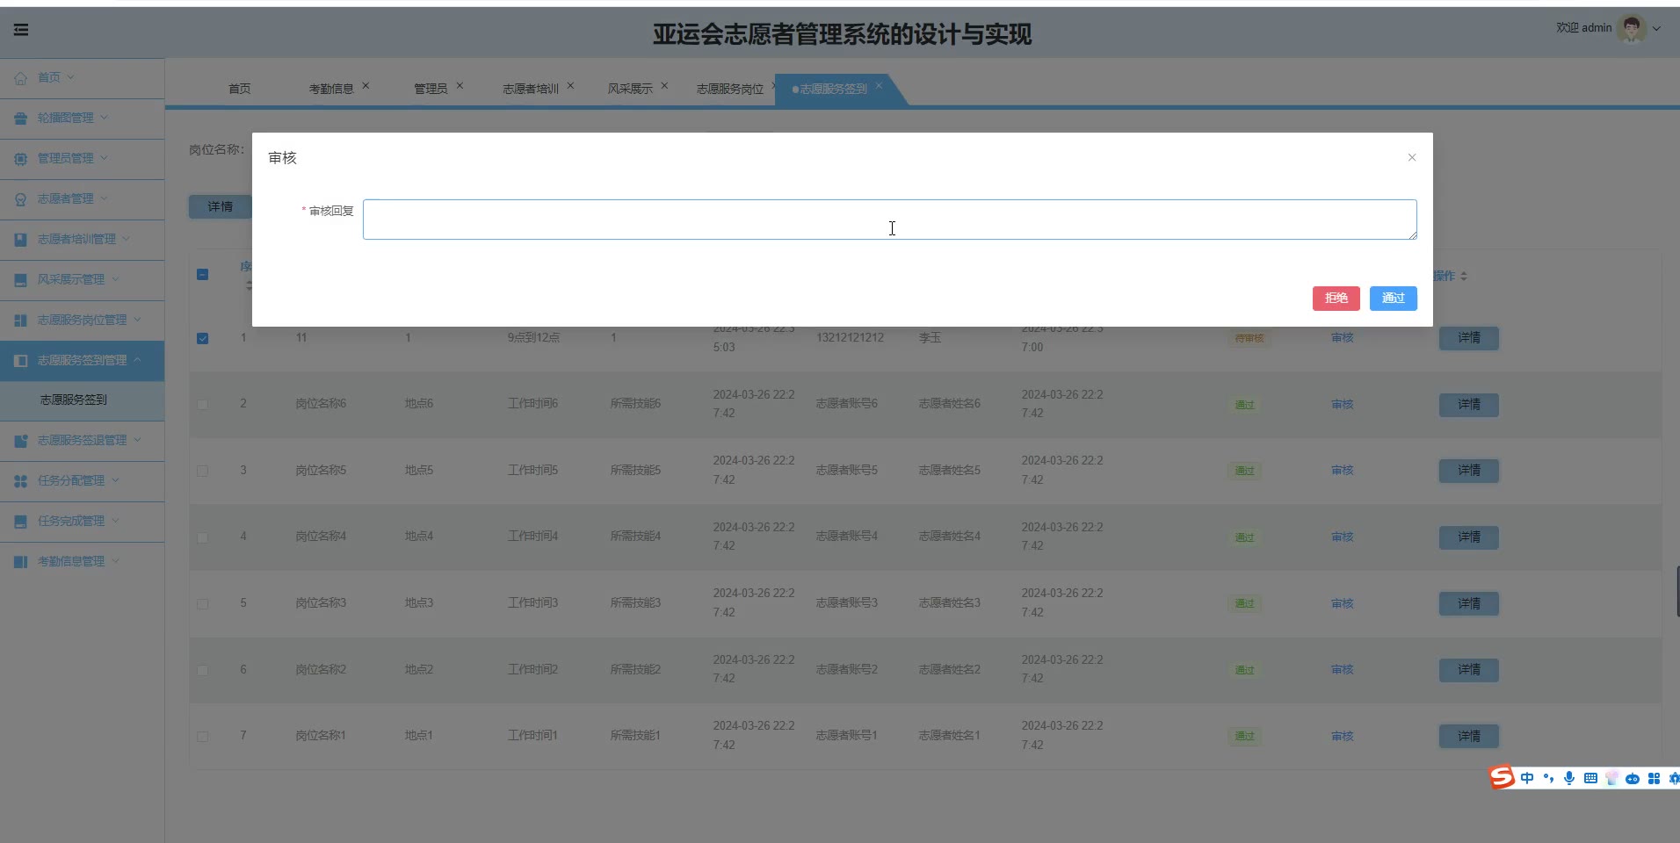The width and height of the screenshot is (1680, 843).
Task: Click the 任务完成管理 sidebar icon
Action: pyautogui.click(x=21, y=522)
